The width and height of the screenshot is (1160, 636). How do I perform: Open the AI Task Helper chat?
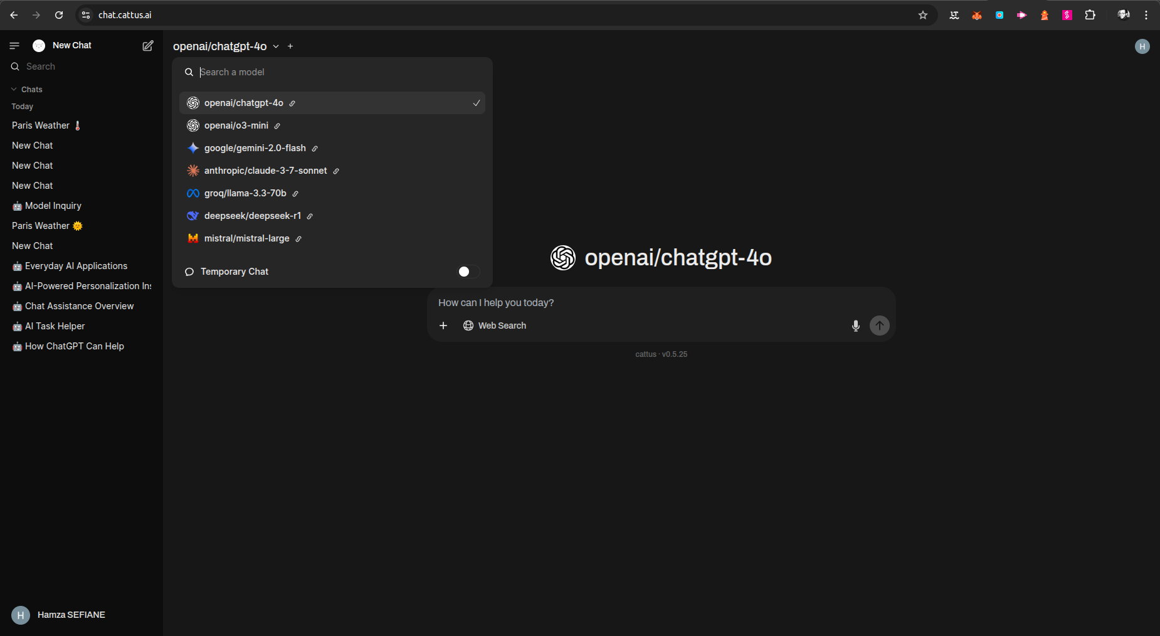coord(82,326)
